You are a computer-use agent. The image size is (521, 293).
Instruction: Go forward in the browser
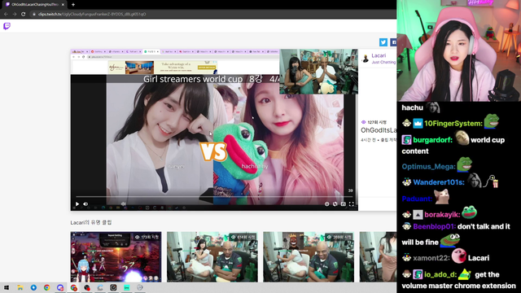point(15,14)
